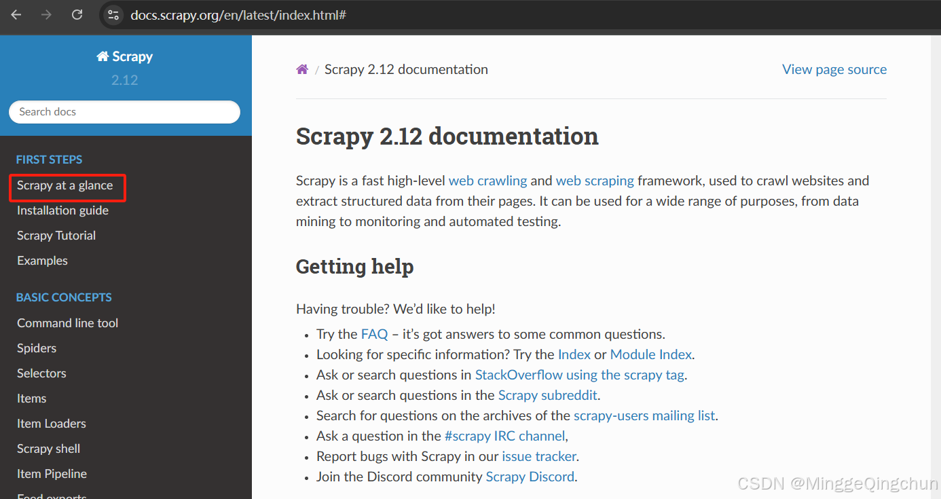The image size is (941, 499).
Task: Open the Command line tool page
Action: click(67, 323)
